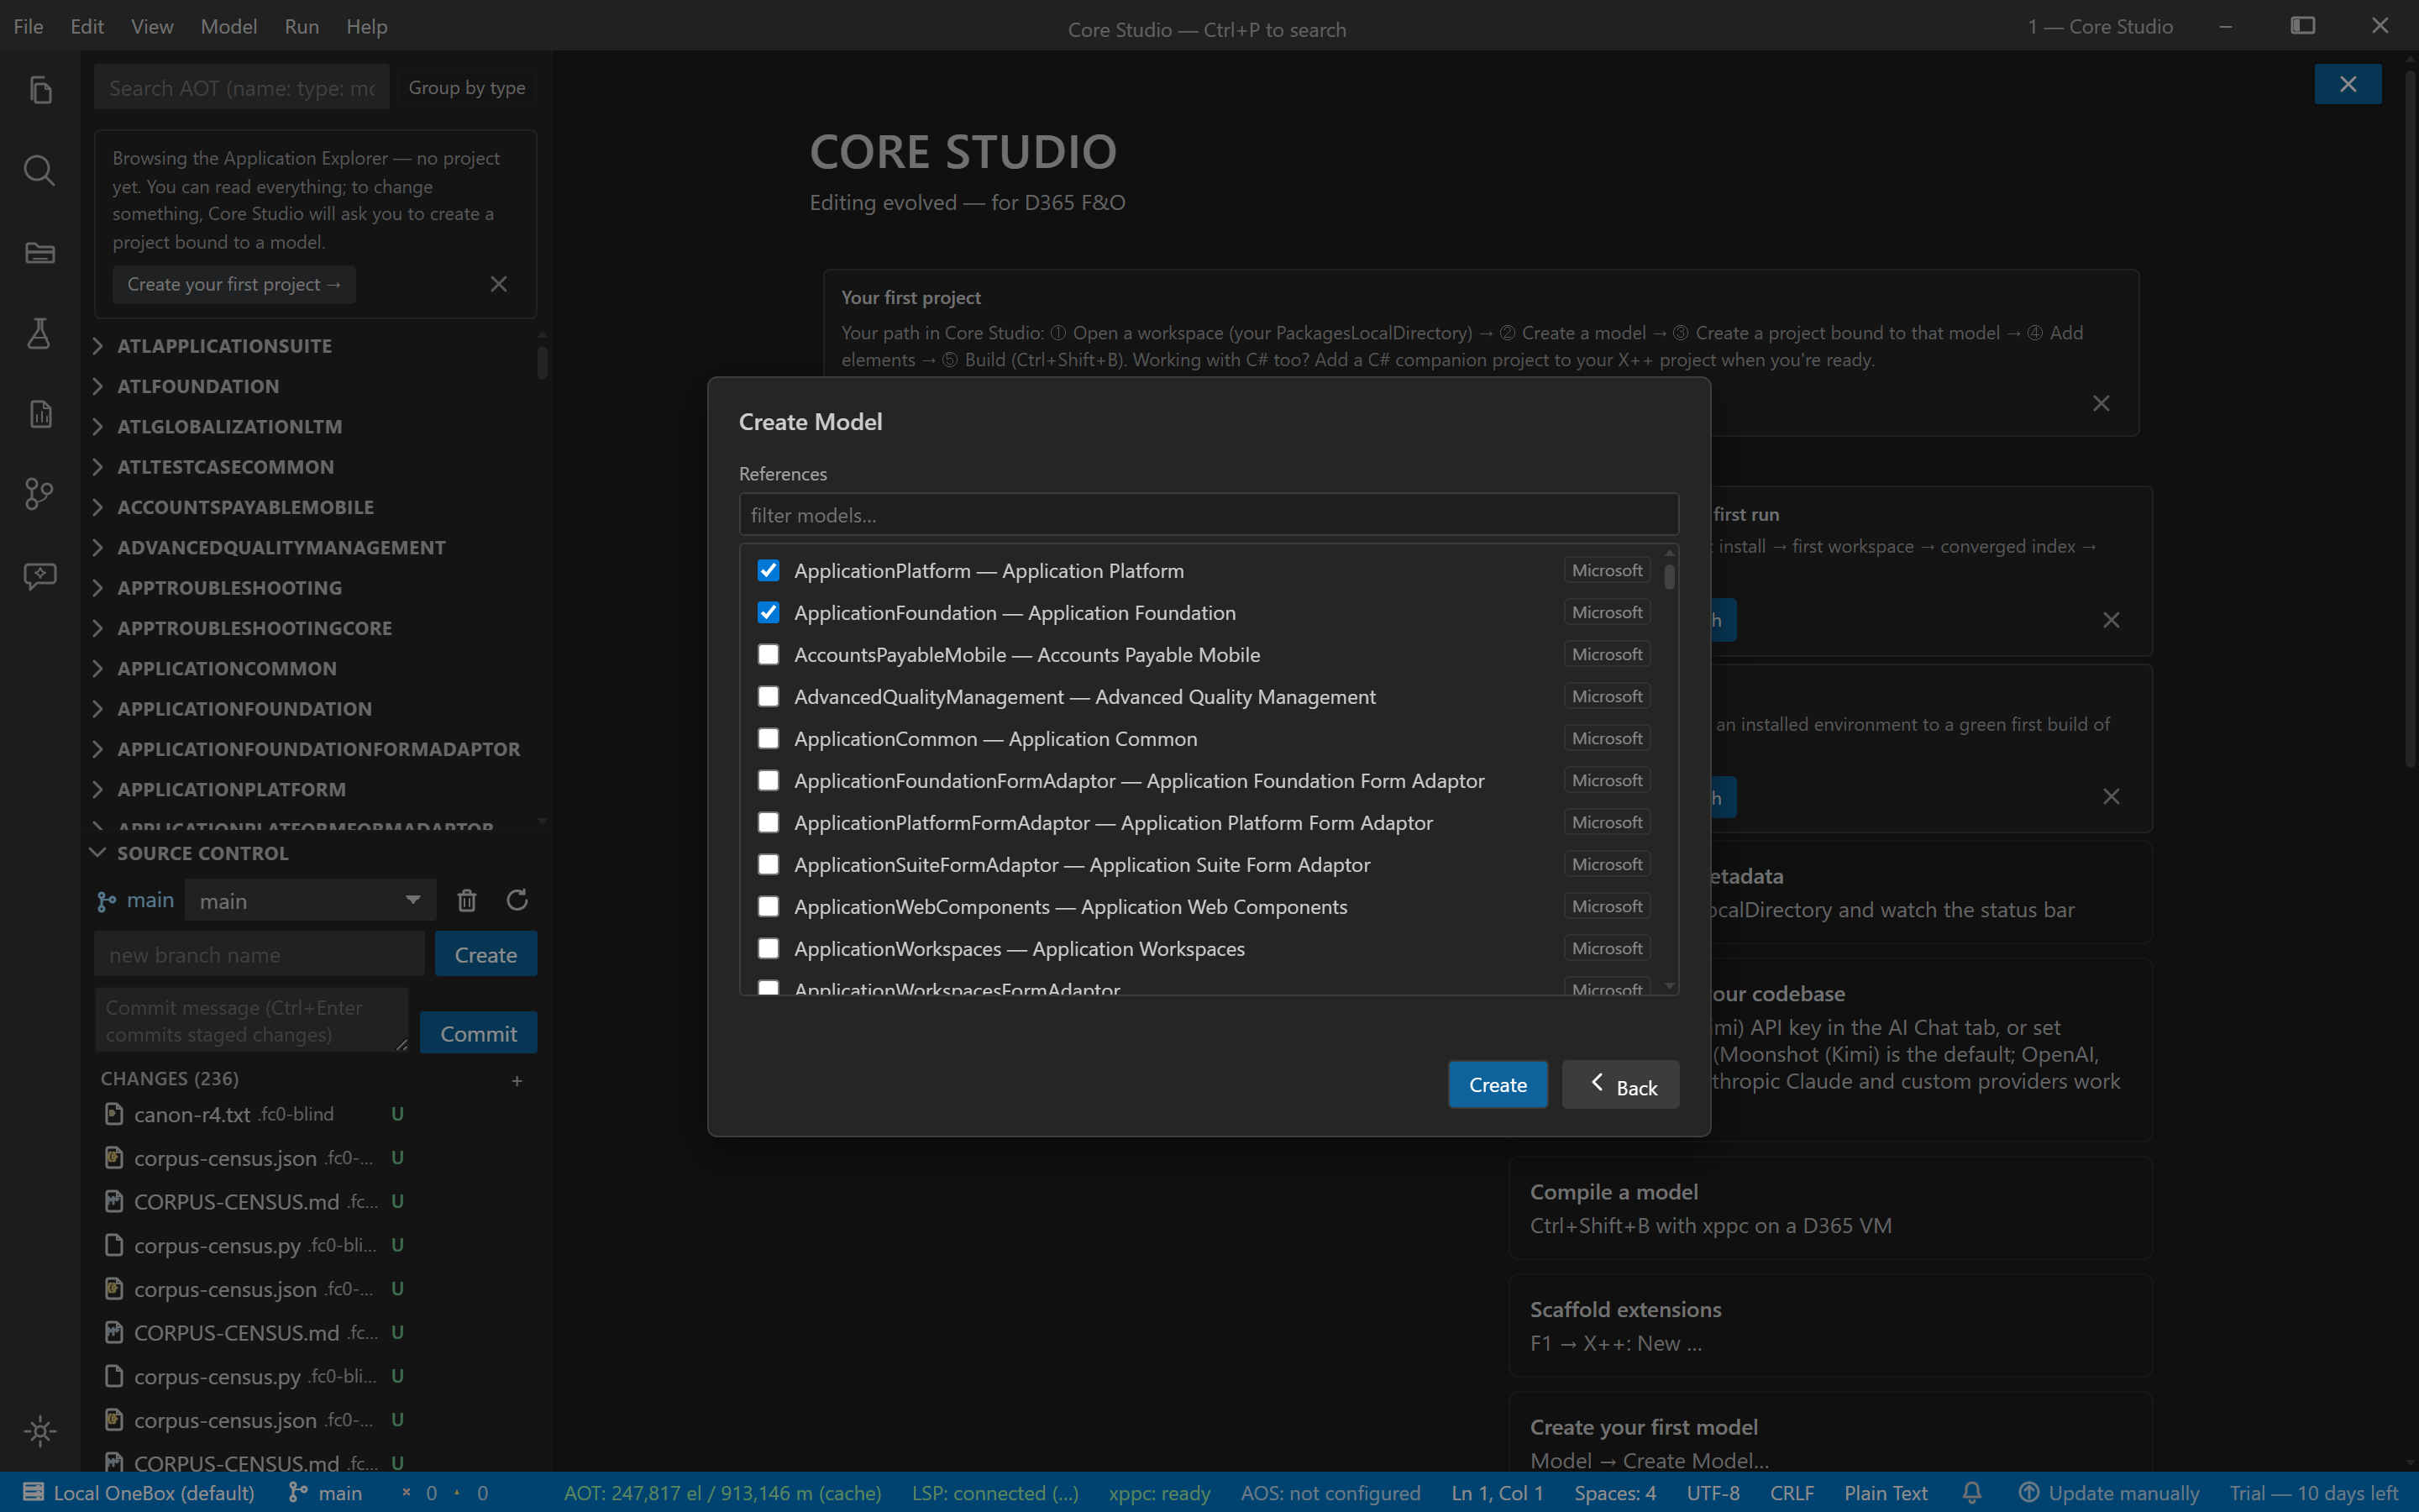Open the Search magnifier in activity bar
This screenshot has width=2419, height=1512.
40,171
